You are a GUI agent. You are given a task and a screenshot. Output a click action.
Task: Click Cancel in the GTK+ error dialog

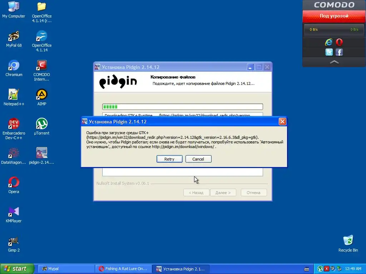tap(198, 159)
